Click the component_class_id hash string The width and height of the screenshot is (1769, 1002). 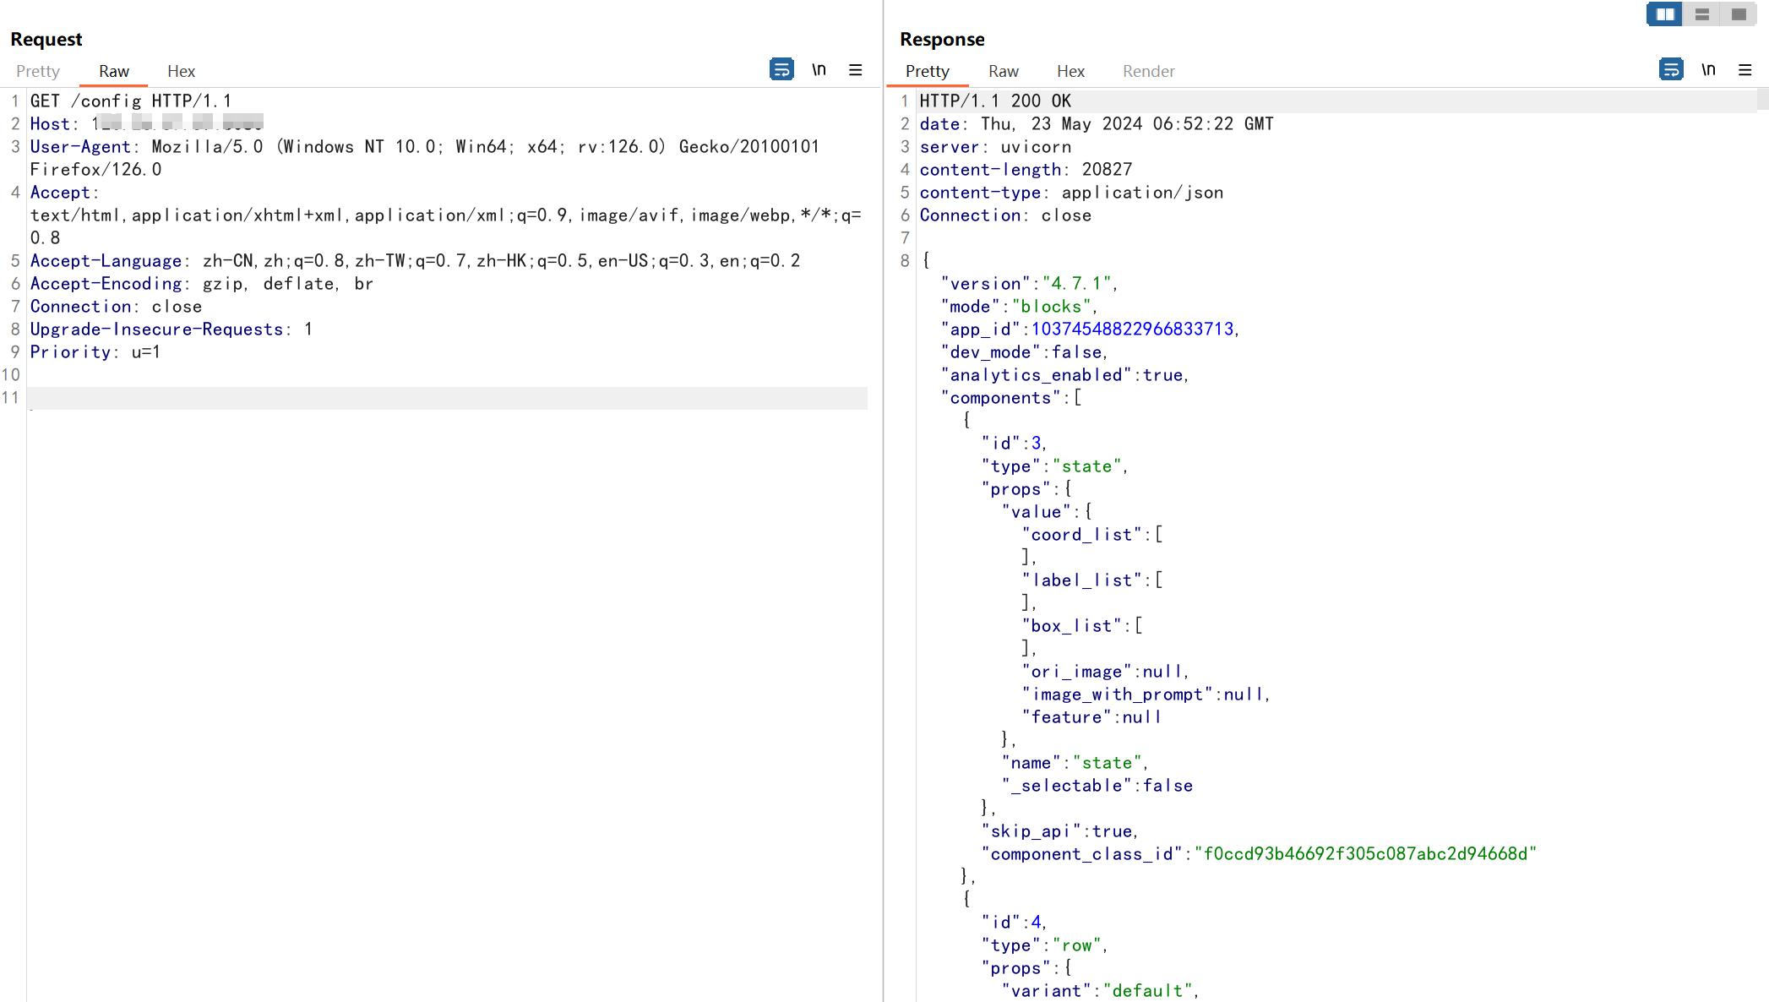(1365, 854)
